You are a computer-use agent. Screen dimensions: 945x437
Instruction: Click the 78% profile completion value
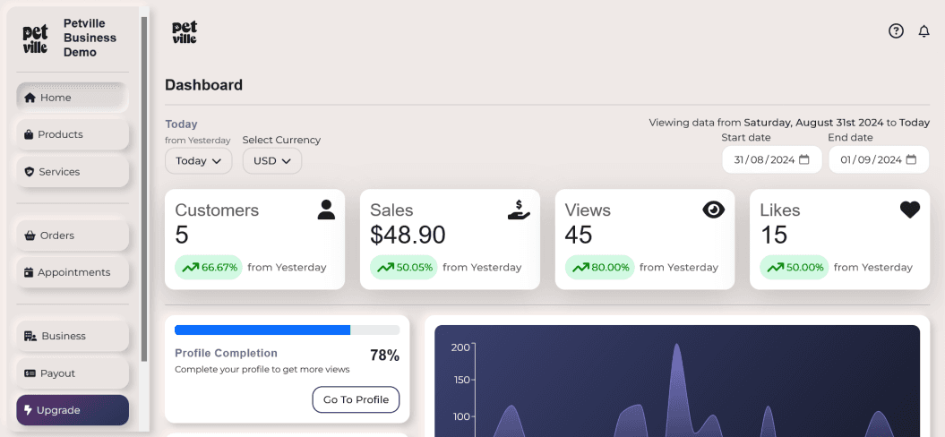coord(384,356)
